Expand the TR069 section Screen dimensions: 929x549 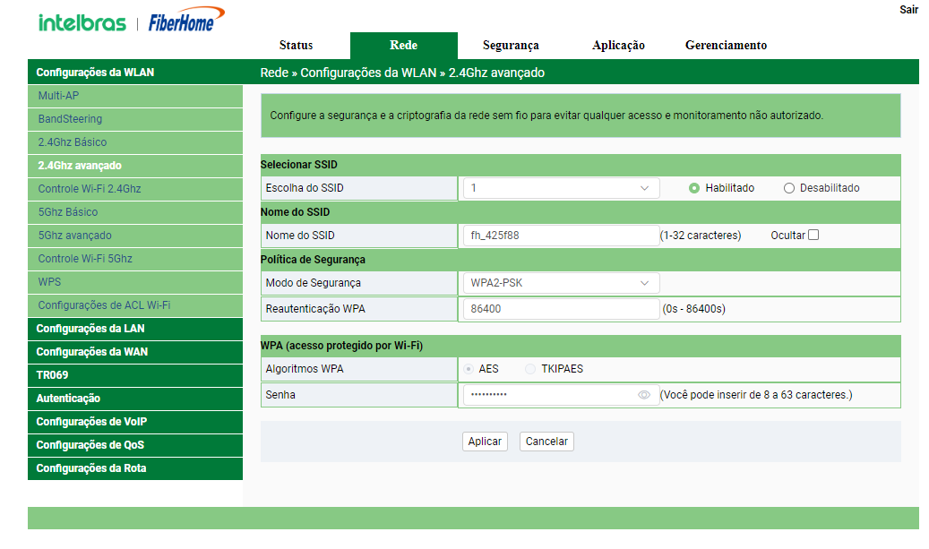[135, 375]
